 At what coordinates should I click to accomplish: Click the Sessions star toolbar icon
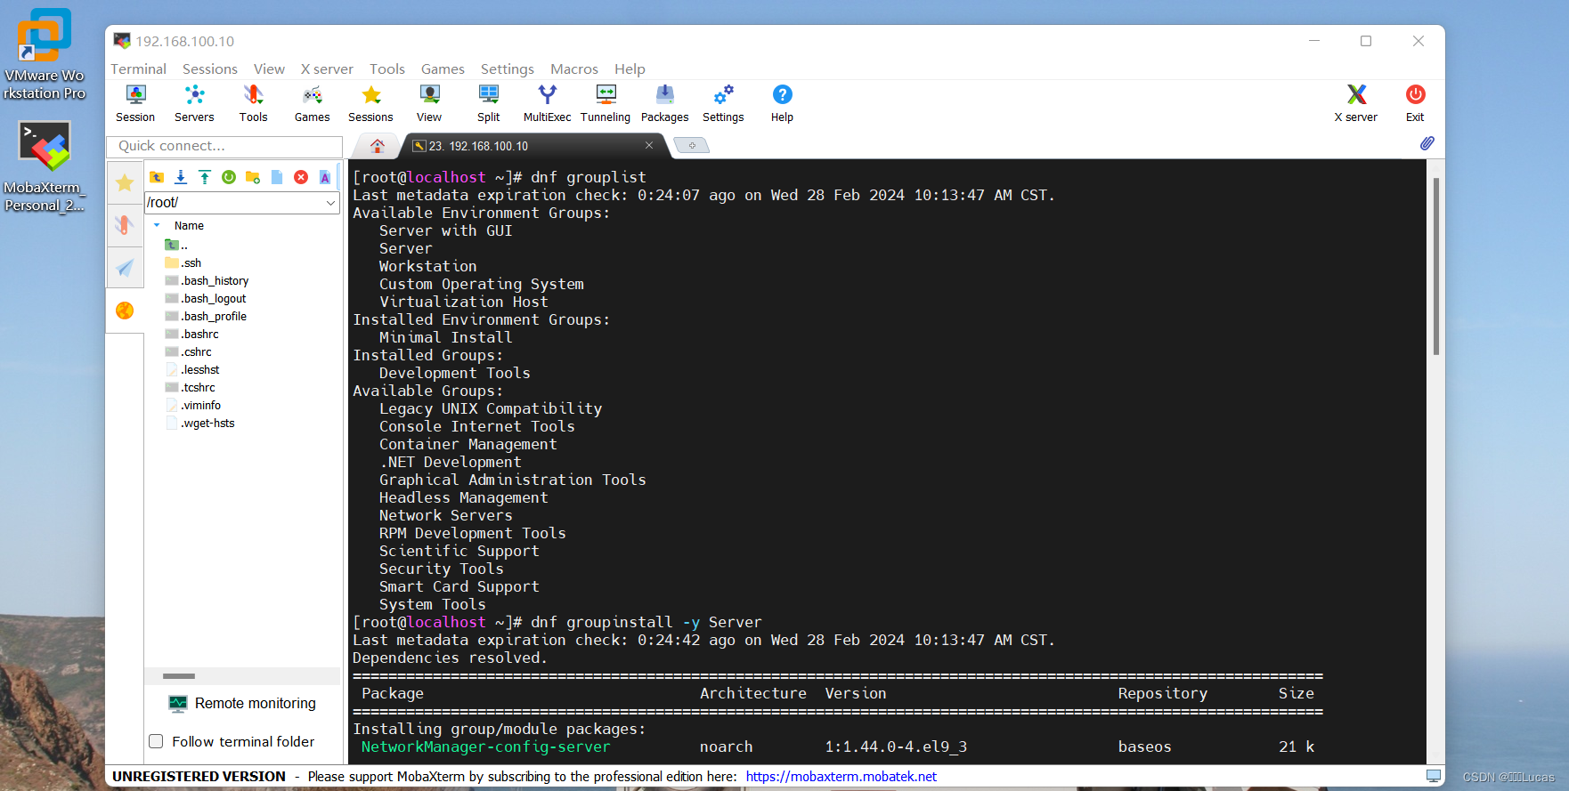370,103
